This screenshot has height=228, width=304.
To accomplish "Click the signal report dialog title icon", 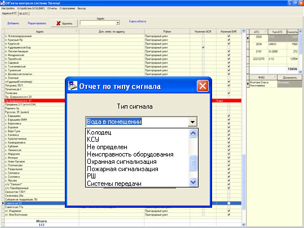I will (x=73, y=86).
